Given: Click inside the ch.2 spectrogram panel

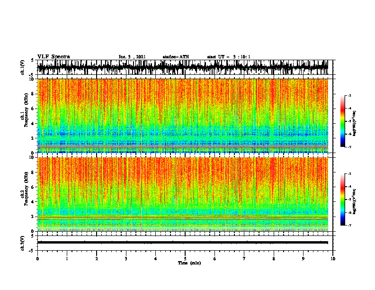Looking at the screenshot, I should pyautogui.click(x=185, y=194).
